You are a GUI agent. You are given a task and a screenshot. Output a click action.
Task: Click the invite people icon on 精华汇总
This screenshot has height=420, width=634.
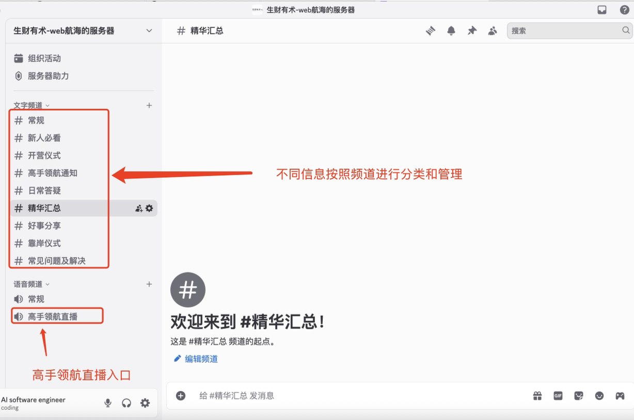pos(138,208)
